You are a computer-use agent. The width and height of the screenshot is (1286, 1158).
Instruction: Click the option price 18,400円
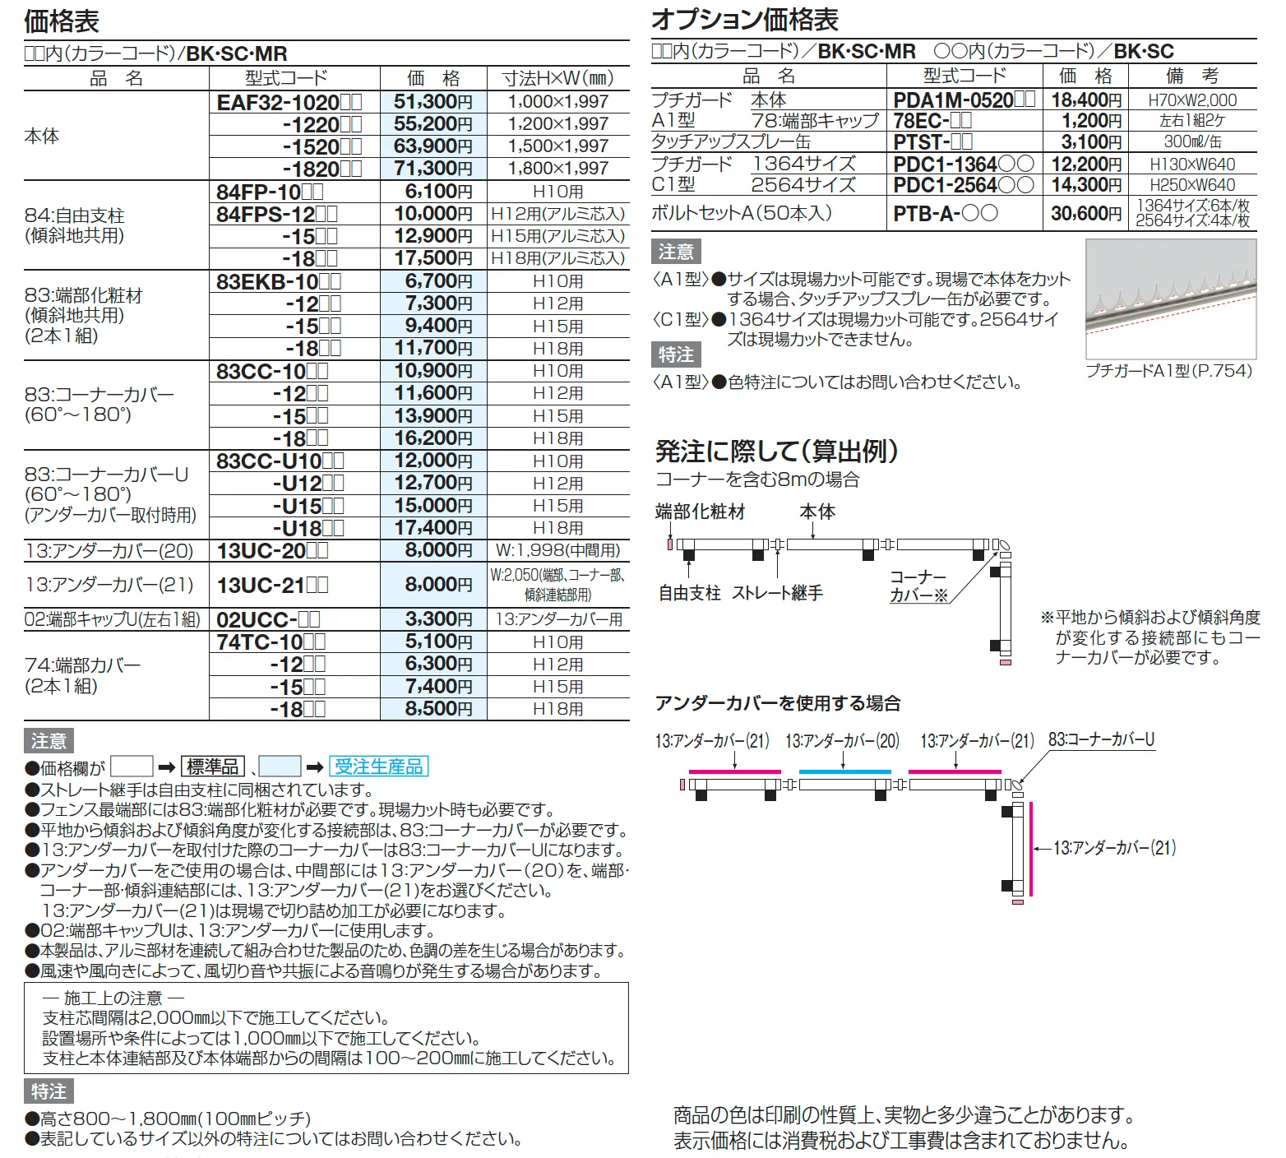1086,100
